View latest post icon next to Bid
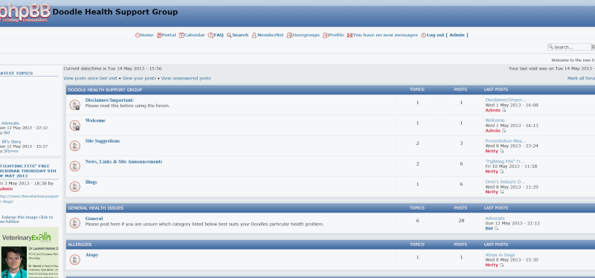This screenshot has width=595, height=278. tap(496, 229)
